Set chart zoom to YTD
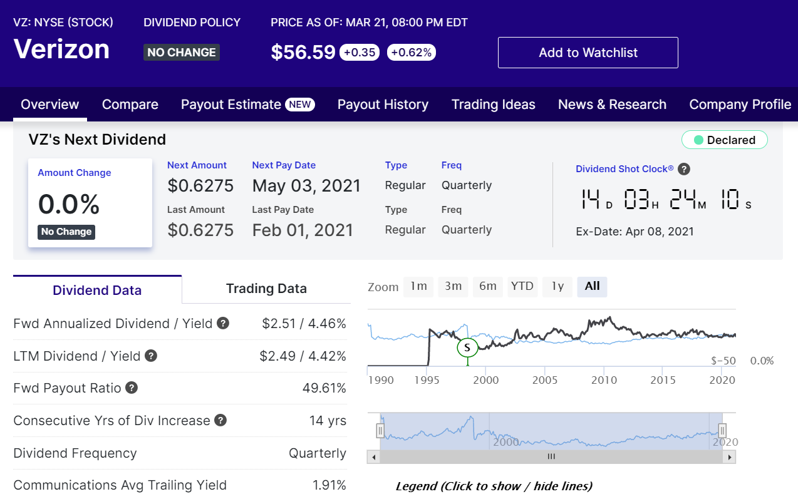 click(522, 286)
